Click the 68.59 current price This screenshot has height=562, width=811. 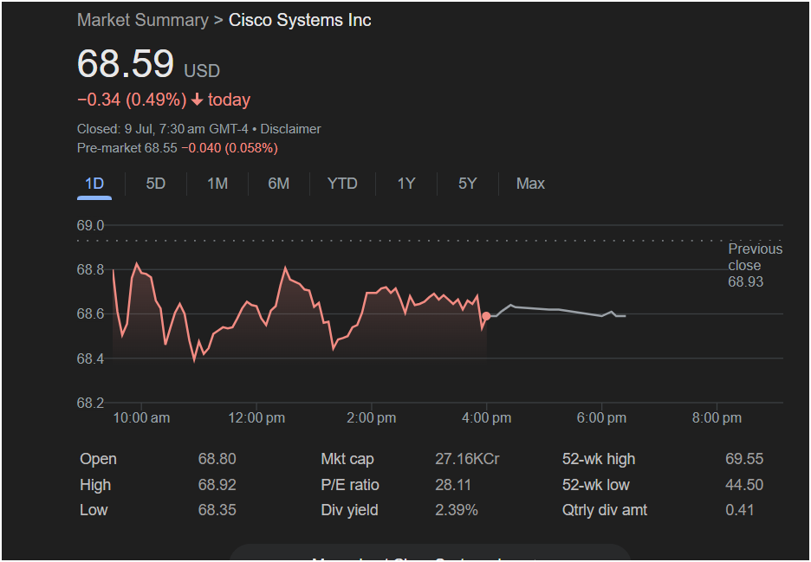[125, 63]
